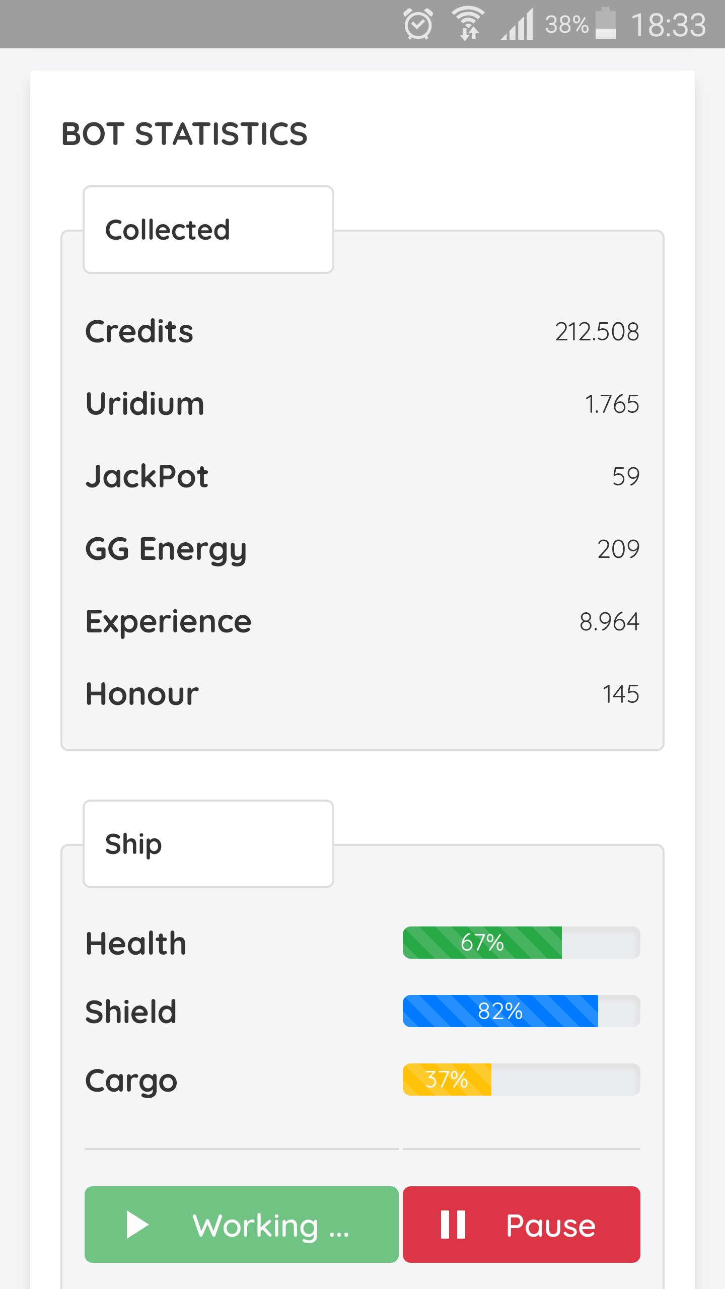Click the Working ... green button

click(242, 1224)
